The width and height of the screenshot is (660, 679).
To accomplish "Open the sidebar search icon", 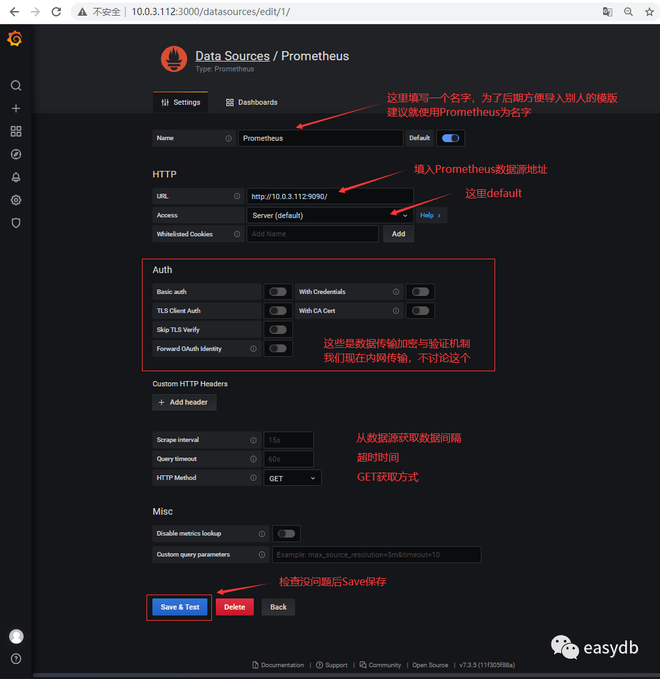I will (x=16, y=85).
